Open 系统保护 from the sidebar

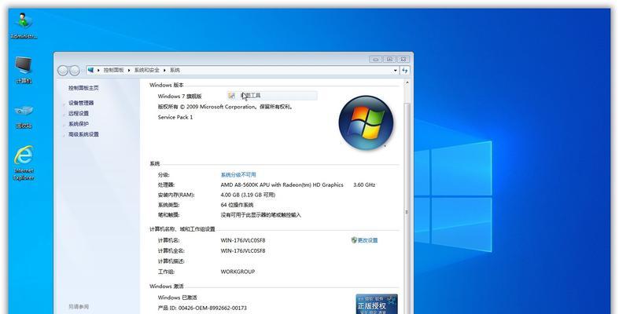(79, 124)
